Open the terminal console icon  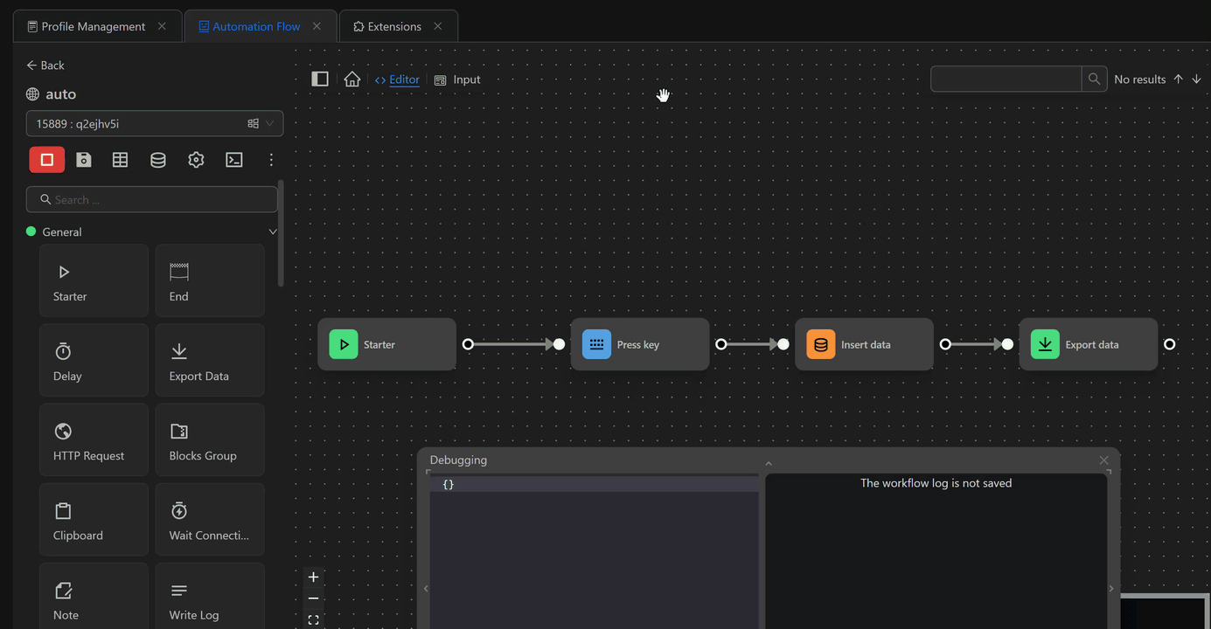pyautogui.click(x=234, y=160)
